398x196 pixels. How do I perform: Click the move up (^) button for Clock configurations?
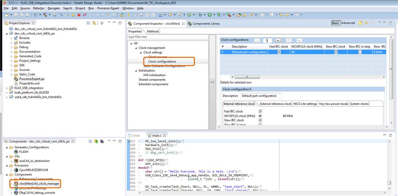click(289, 40)
